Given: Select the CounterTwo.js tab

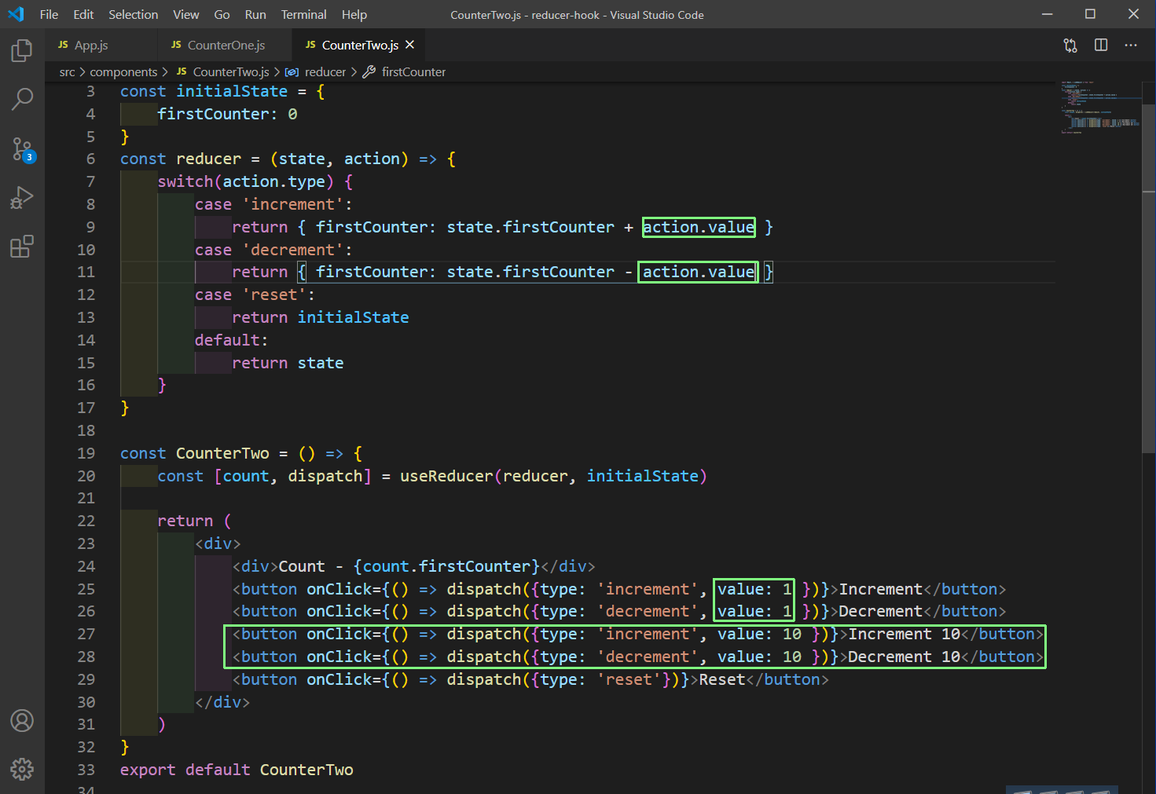Looking at the screenshot, I should [358, 45].
